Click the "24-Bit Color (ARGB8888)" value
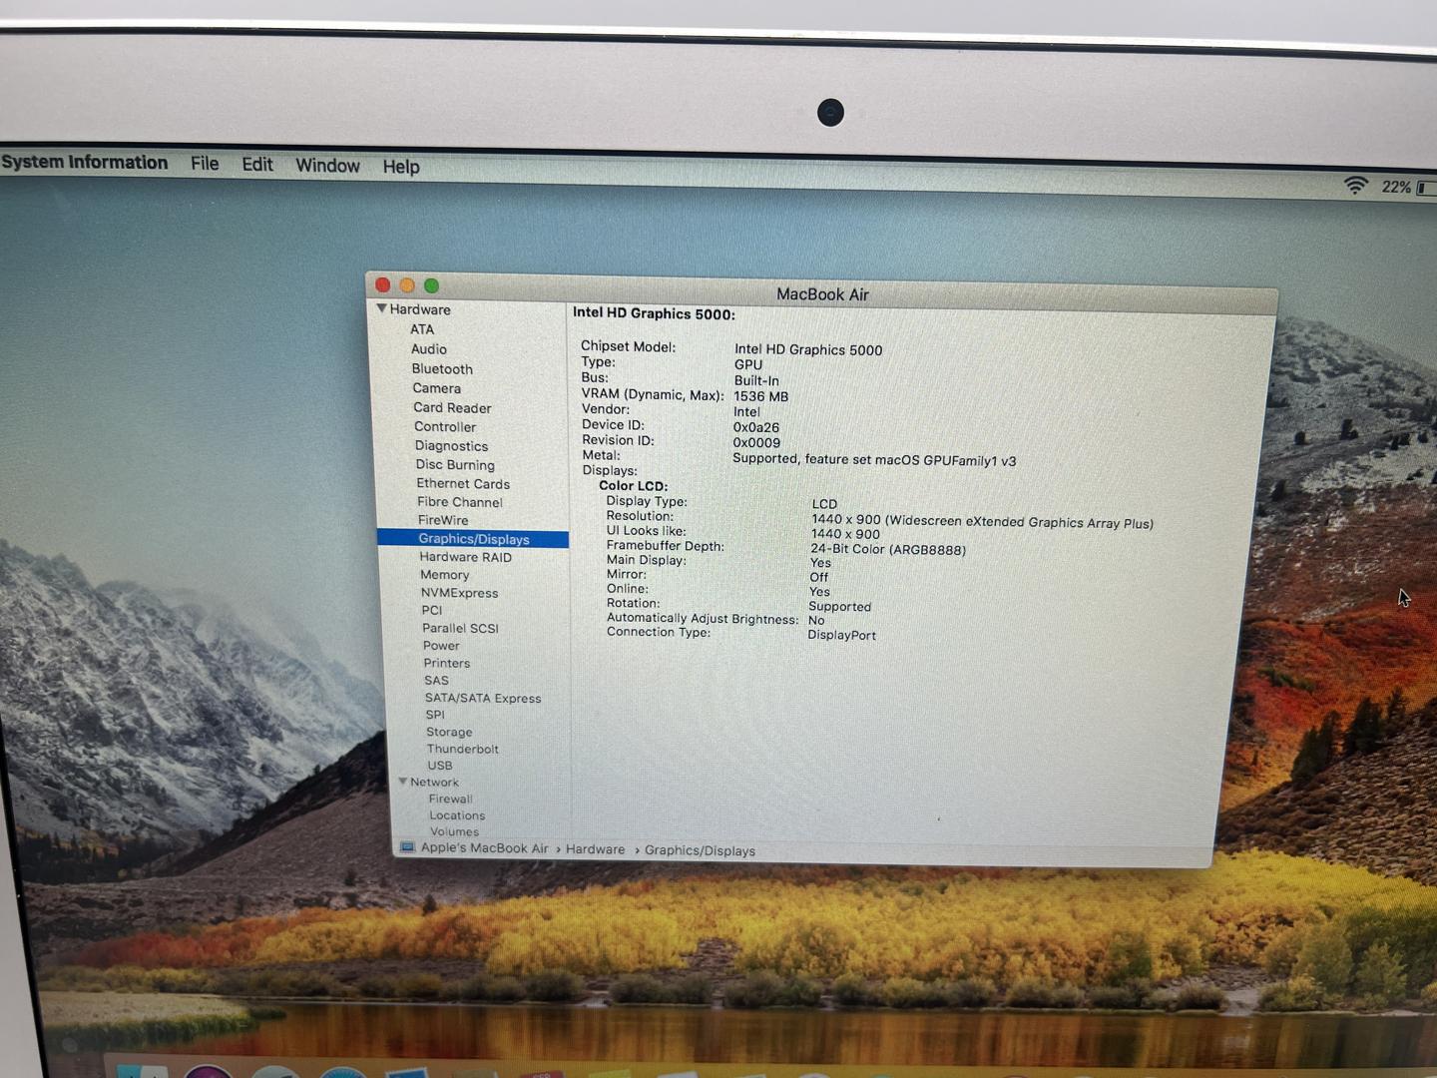The height and width of the screenshot is (1078, 1437). (888, 549)
